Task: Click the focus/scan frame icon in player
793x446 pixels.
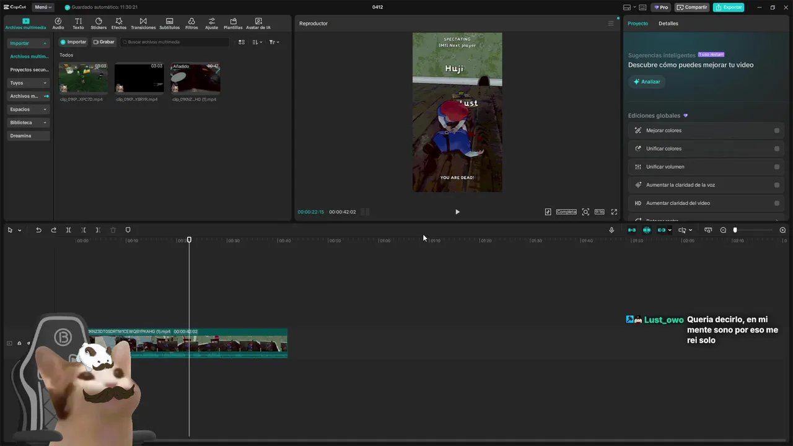Action: tap(585, 212)
